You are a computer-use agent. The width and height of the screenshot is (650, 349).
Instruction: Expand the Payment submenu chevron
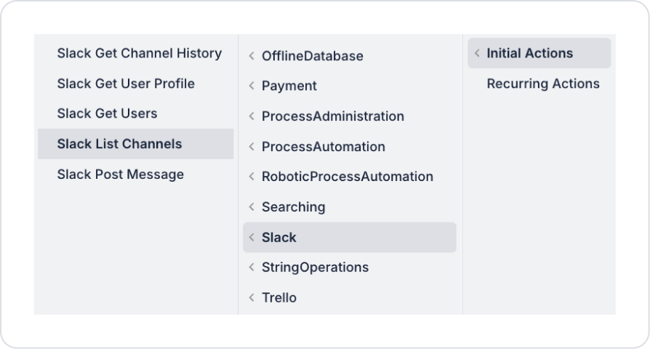tap(252, 86)
